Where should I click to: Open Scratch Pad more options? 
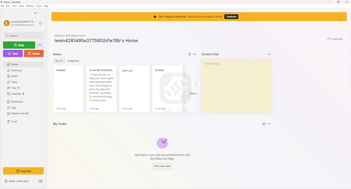(269, 54)
